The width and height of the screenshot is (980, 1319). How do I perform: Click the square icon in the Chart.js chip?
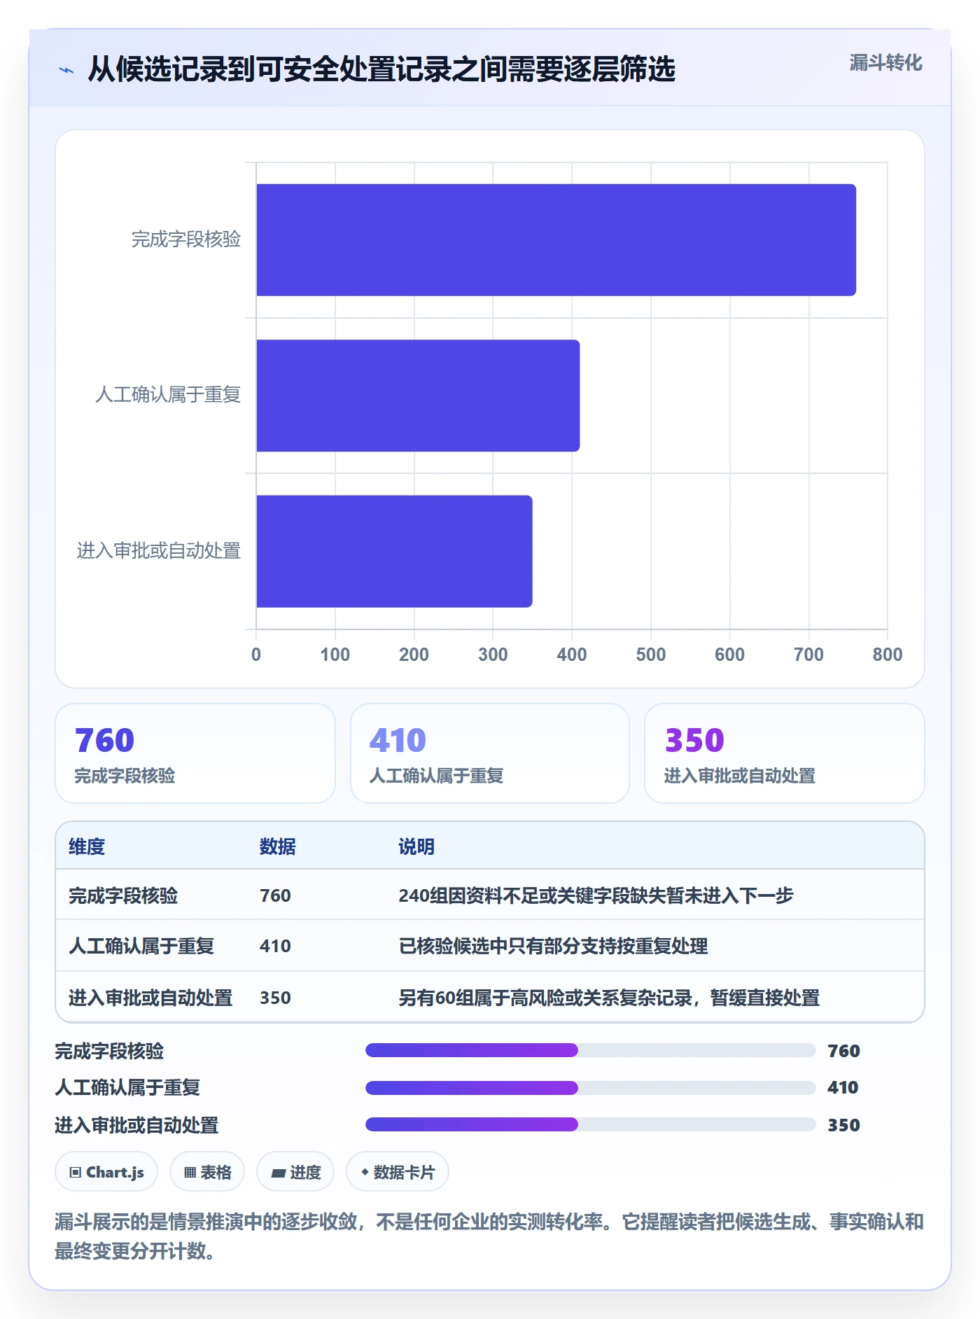tap(76, 1172)
